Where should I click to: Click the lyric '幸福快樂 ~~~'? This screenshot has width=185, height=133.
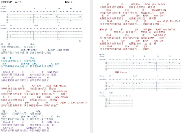[x=157, y=24]
